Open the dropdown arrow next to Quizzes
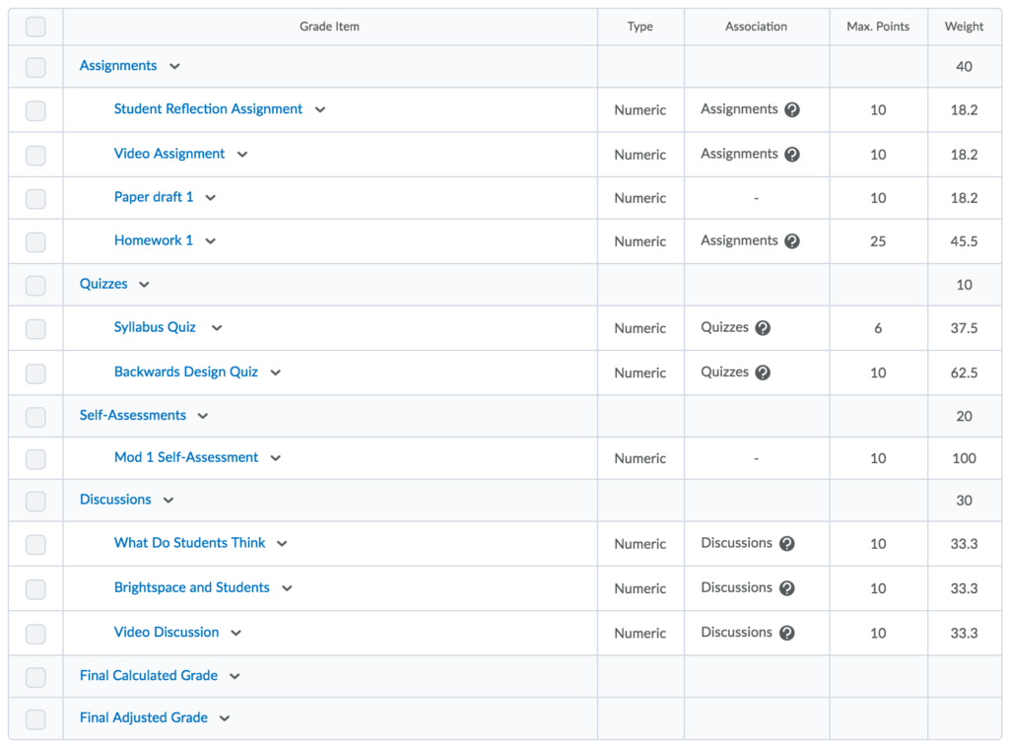 [x=144, y=285]
